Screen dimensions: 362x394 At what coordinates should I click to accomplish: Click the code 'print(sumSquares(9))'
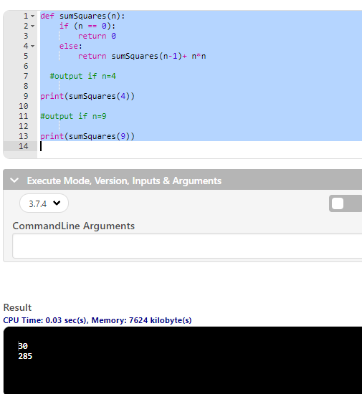(x=87, y=136)
